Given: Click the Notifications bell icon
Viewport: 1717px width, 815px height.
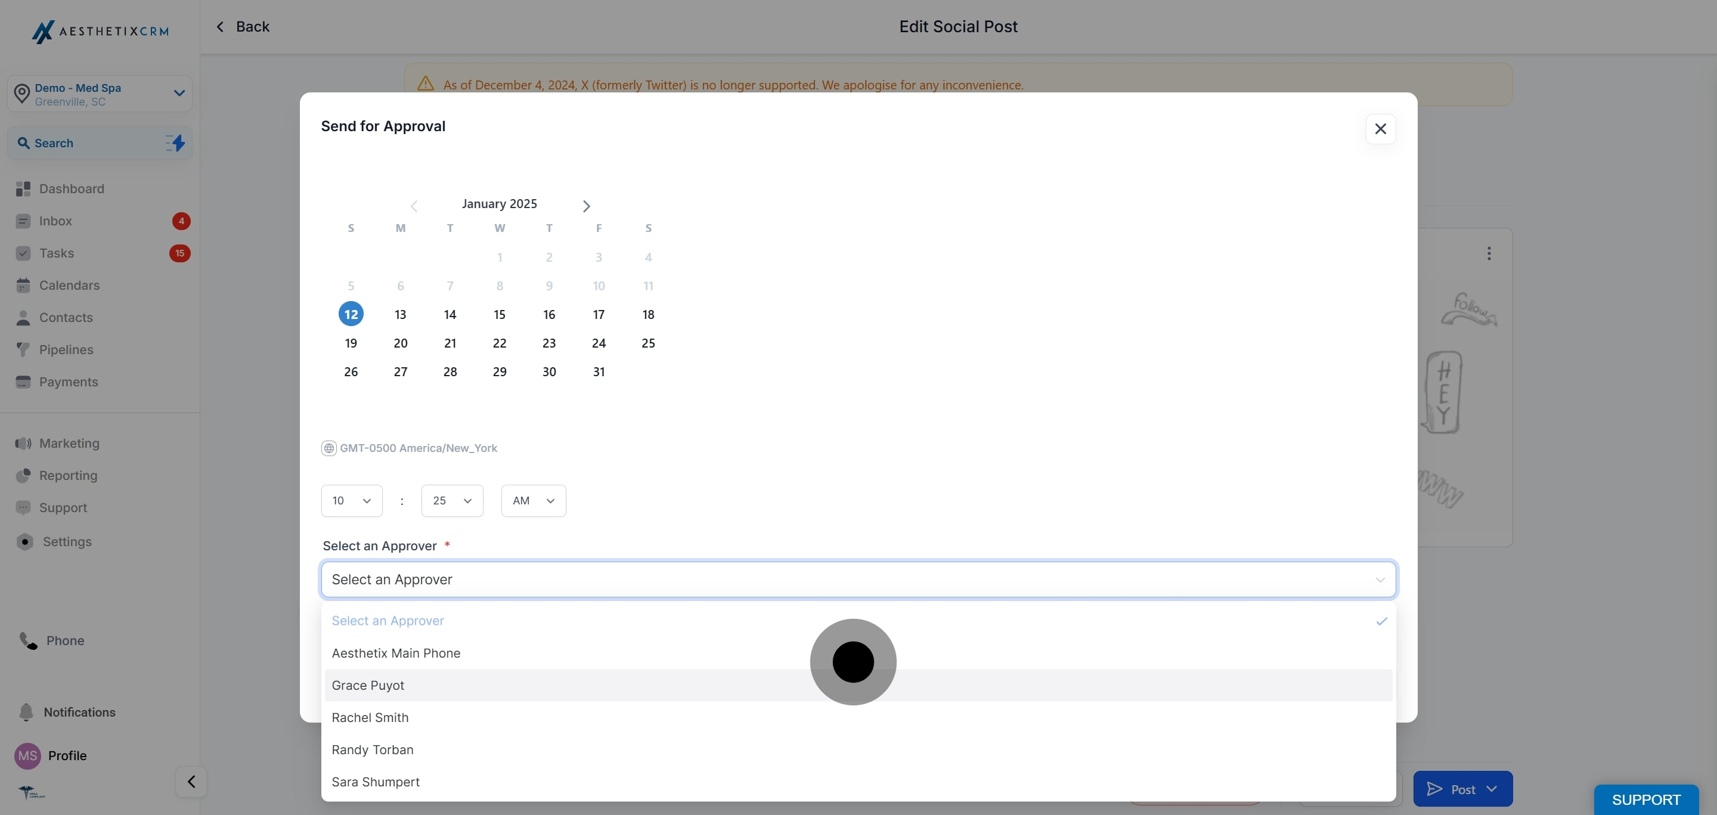Looking at the screenshot, I should [26, 712].
